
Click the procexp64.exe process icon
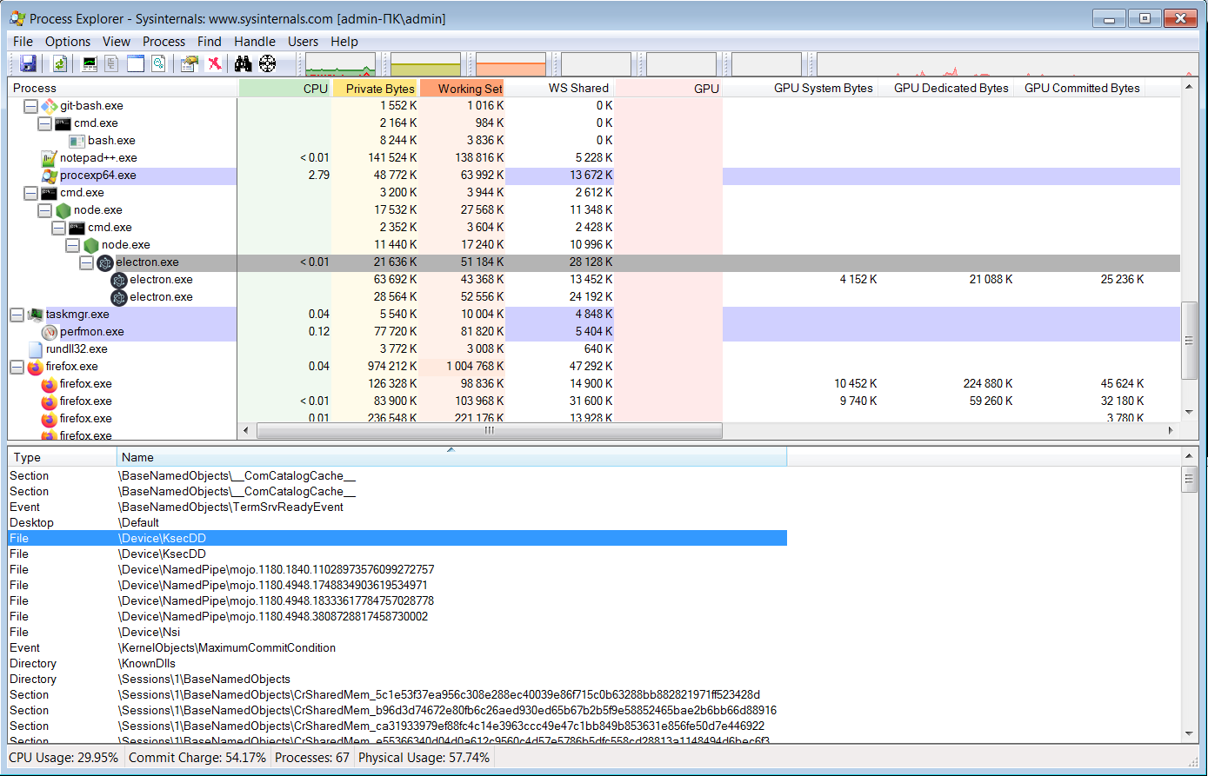point(49,176)
